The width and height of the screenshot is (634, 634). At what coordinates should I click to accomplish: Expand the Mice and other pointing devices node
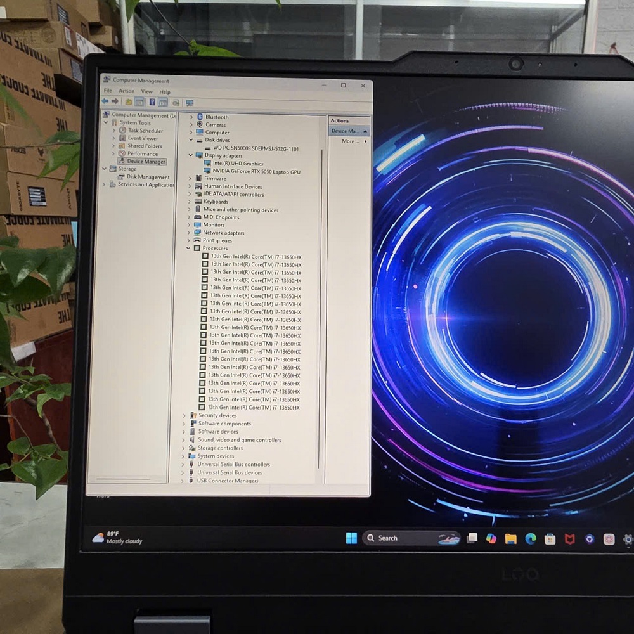pyautogui.click(x=189, y=209)
